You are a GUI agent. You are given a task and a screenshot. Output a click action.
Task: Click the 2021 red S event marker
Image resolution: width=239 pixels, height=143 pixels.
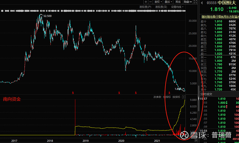(x=169, y=93)
